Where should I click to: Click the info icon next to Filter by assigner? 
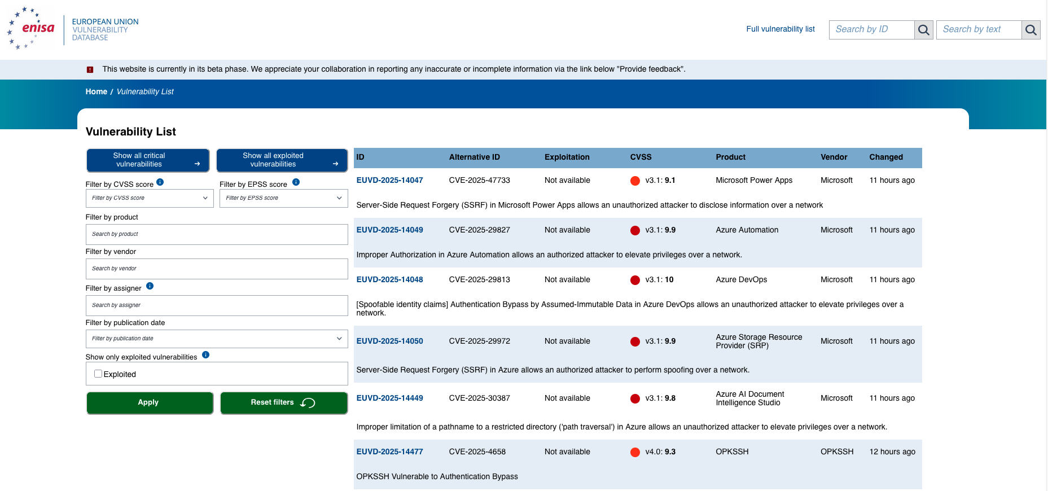point(150,286)
